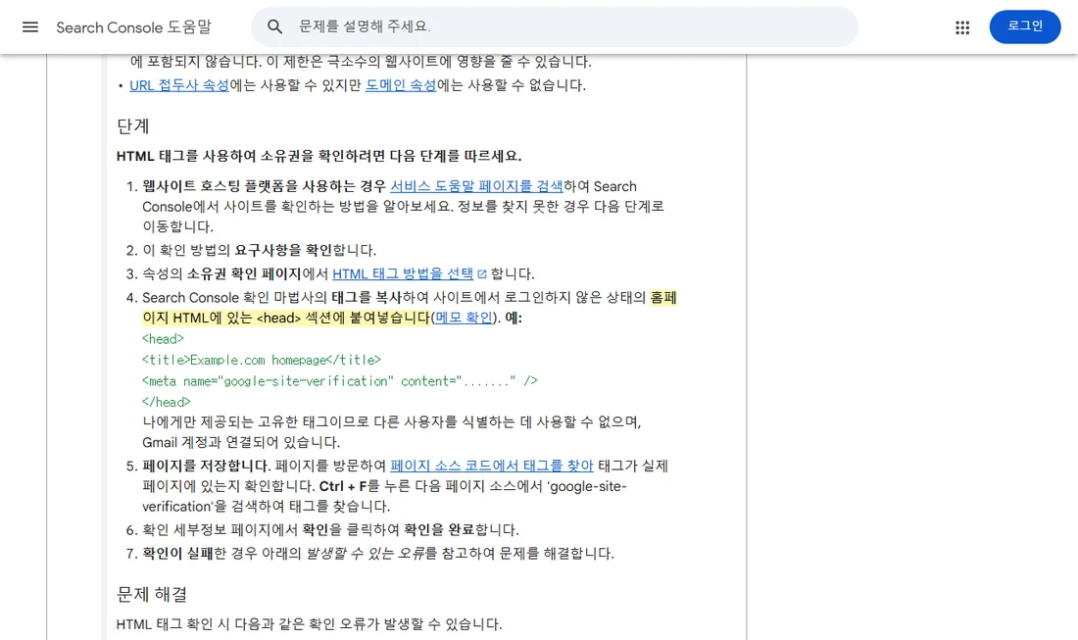Image resolution: width=1078 pixels, height=640 pixels.
Task: Click the bold sentence HTML 태그를 사용하여 소유권을 확인하려면
Action: pos(319,156)
